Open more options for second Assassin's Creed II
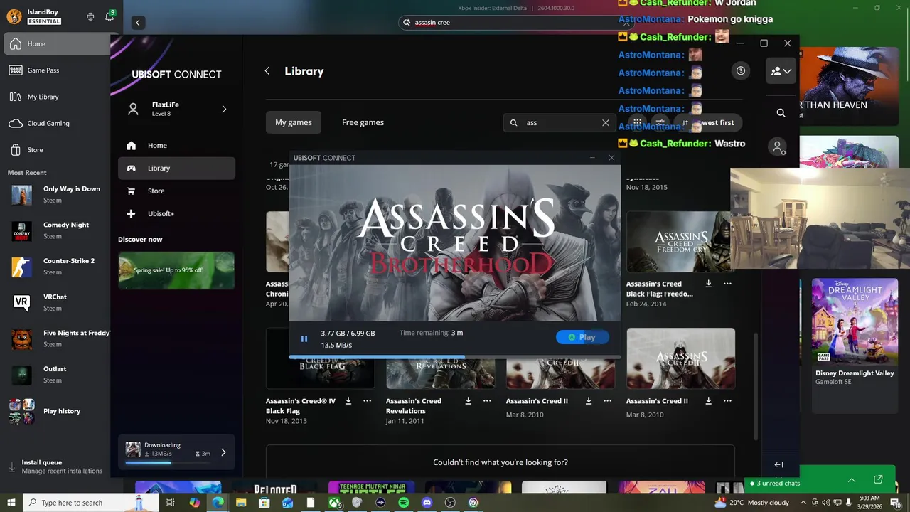 tap(727, 401)
